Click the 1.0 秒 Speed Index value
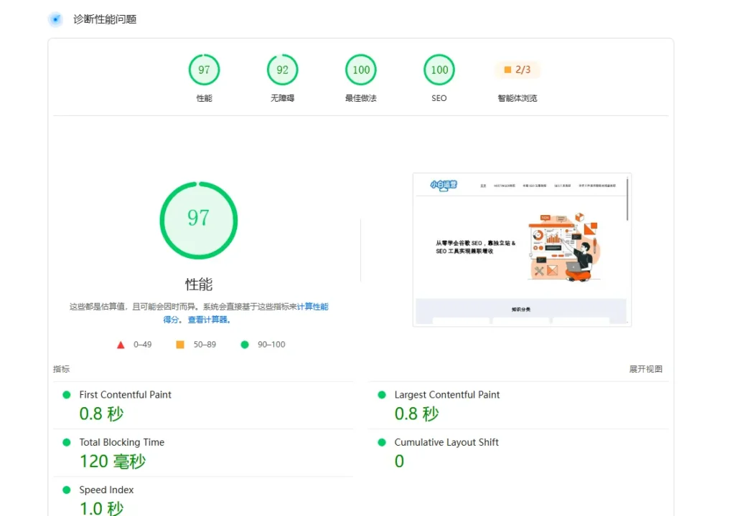 tap(101, 508)
